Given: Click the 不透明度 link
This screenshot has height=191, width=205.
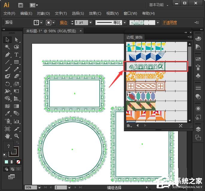Looking at the screenshot, I should coord(170,23).
